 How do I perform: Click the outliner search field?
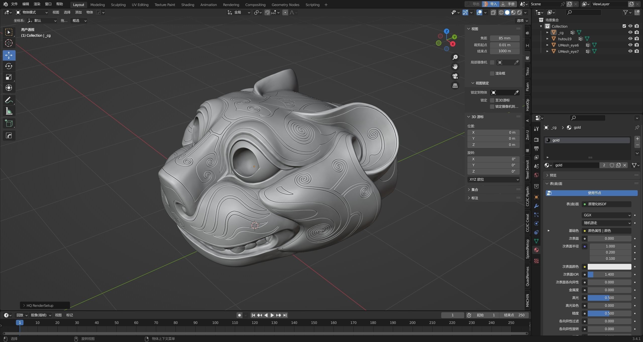(x=583, y=12)
